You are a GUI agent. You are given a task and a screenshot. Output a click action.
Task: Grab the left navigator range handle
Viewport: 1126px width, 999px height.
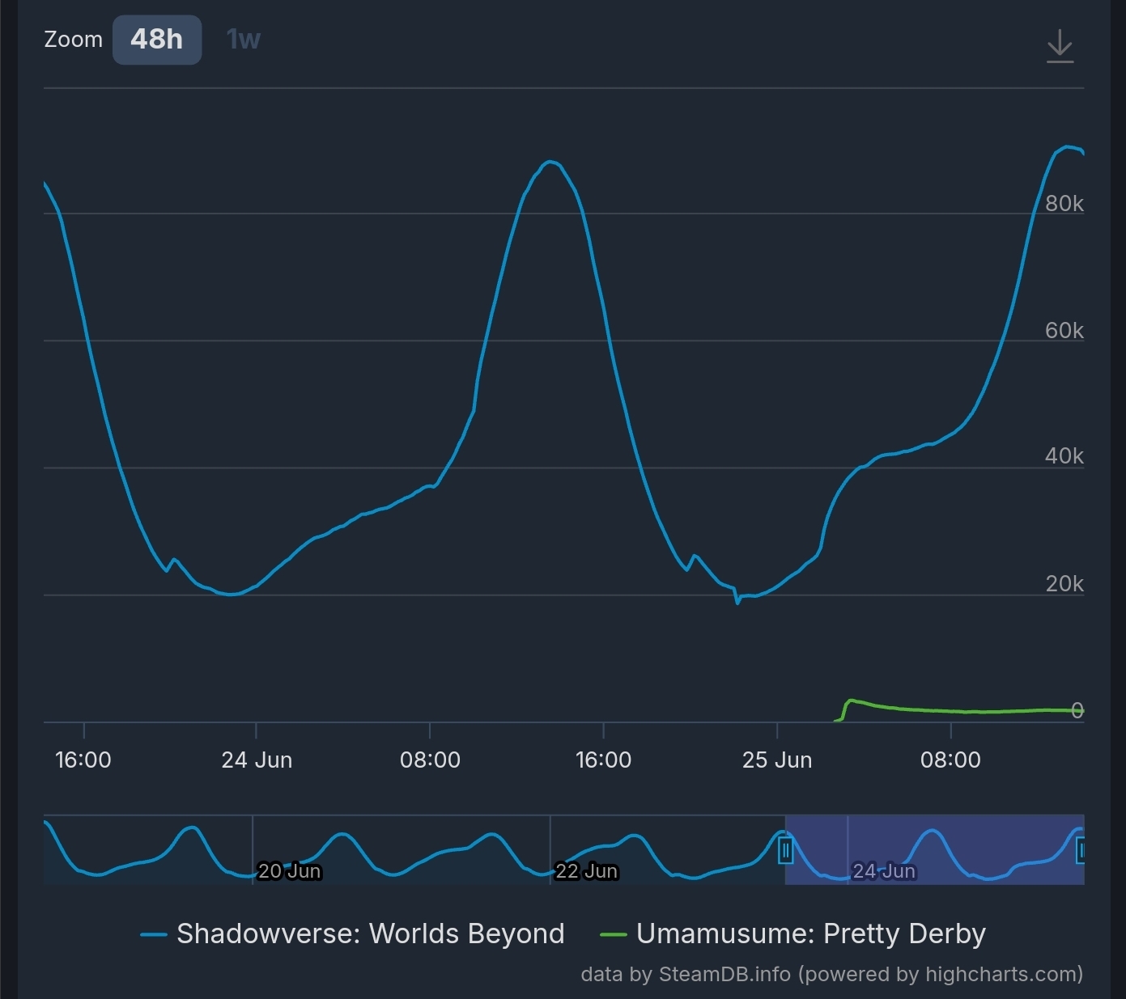tap(785, 850)
